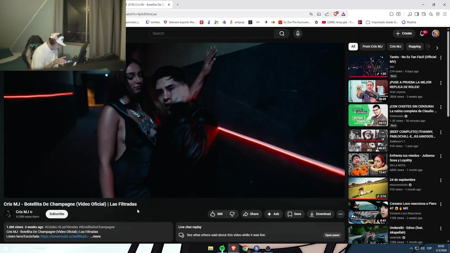
Task: Open Kz Zsn Pro Auricular bookmark
Action: point(294,22)
